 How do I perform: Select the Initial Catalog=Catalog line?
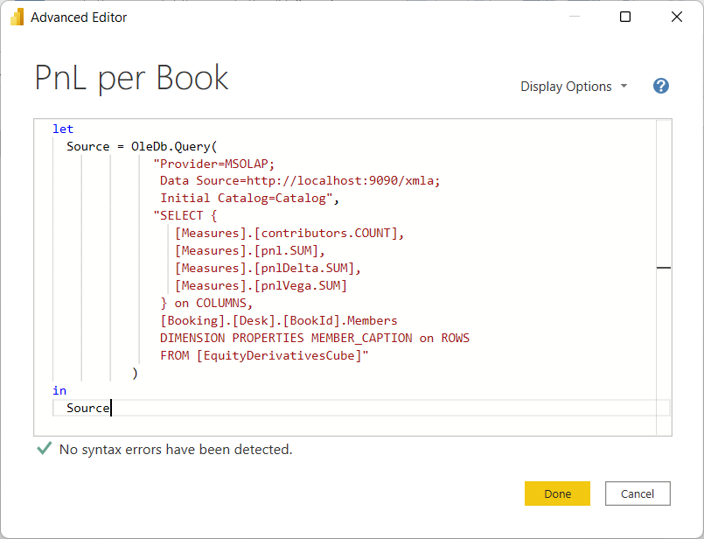(249, 199)
